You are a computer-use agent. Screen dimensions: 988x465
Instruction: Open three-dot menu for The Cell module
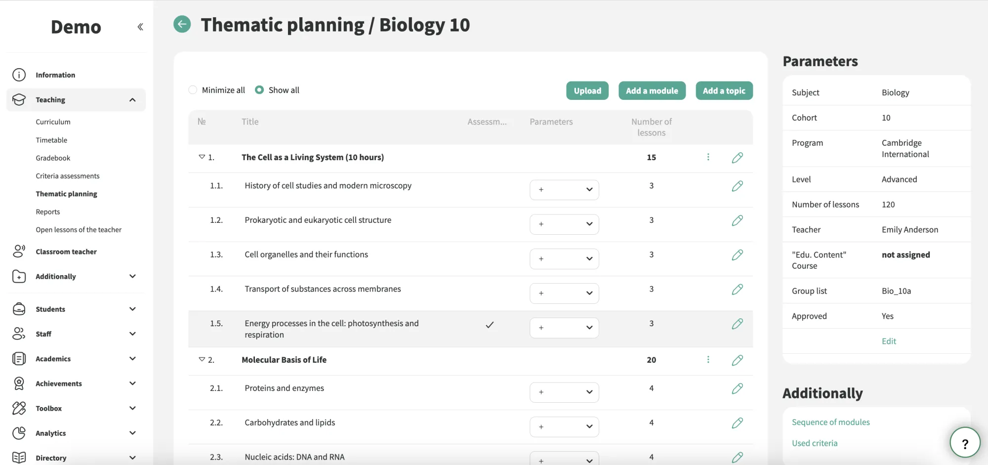click(x=708, y=157)
